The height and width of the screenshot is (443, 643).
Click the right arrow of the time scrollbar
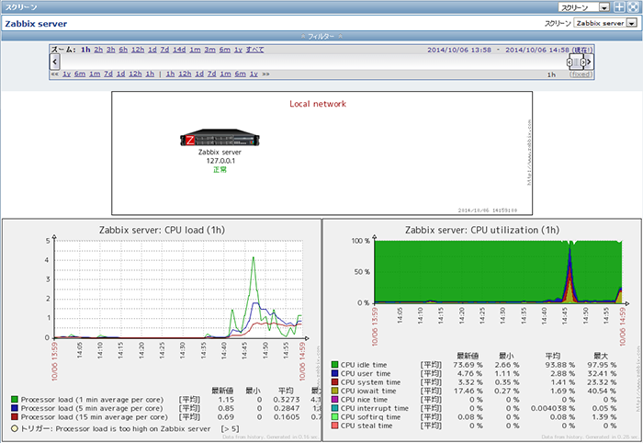pos(589,61)
